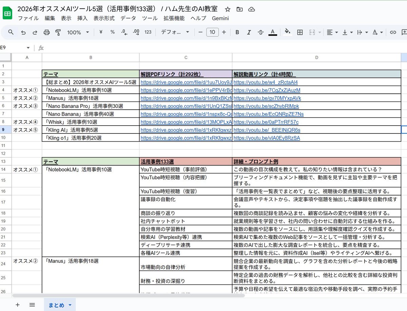Apply paint format with the format painter icon
The width and height of the screenshot is (407, 311).
(58, 32)
